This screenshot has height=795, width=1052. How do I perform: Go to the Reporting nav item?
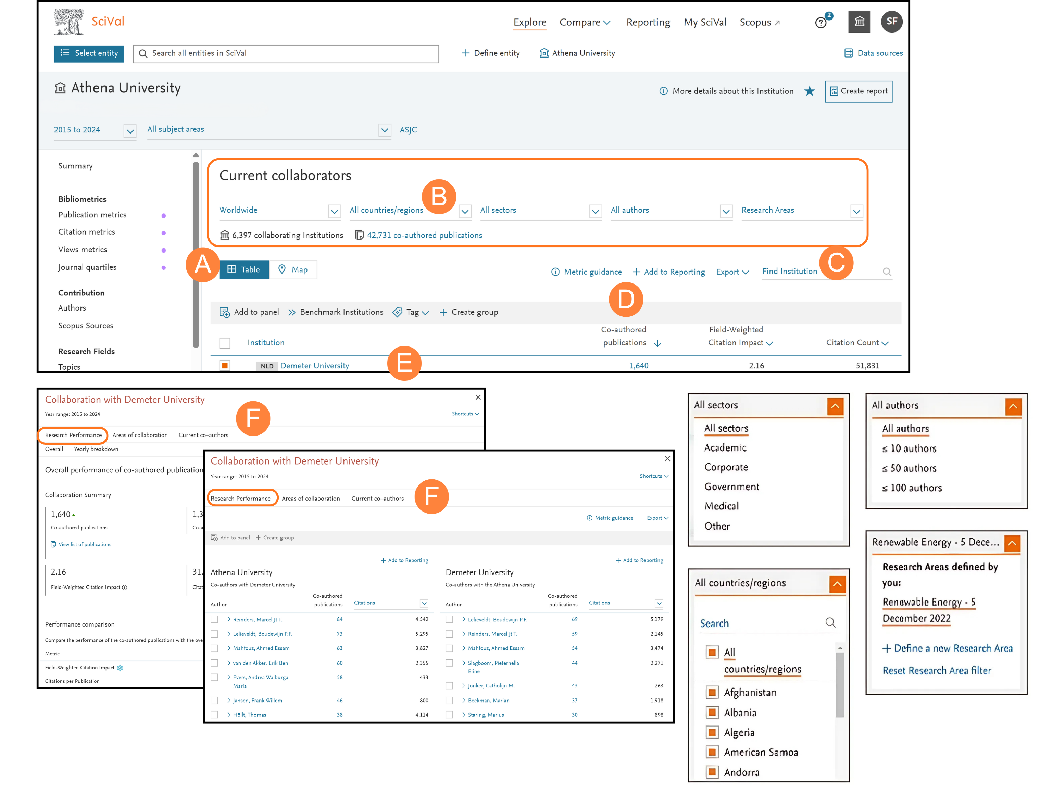click(x=648, y=22)
